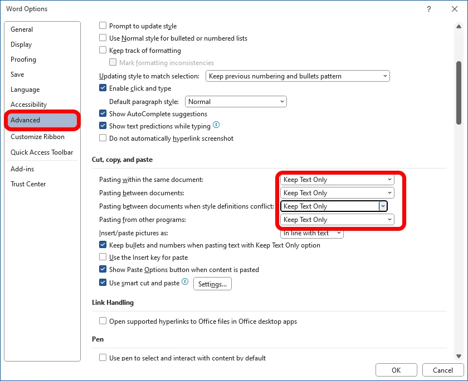Click Cancel to discard changes
This screenshot has width=468, height=381.
tap(442, 370)
